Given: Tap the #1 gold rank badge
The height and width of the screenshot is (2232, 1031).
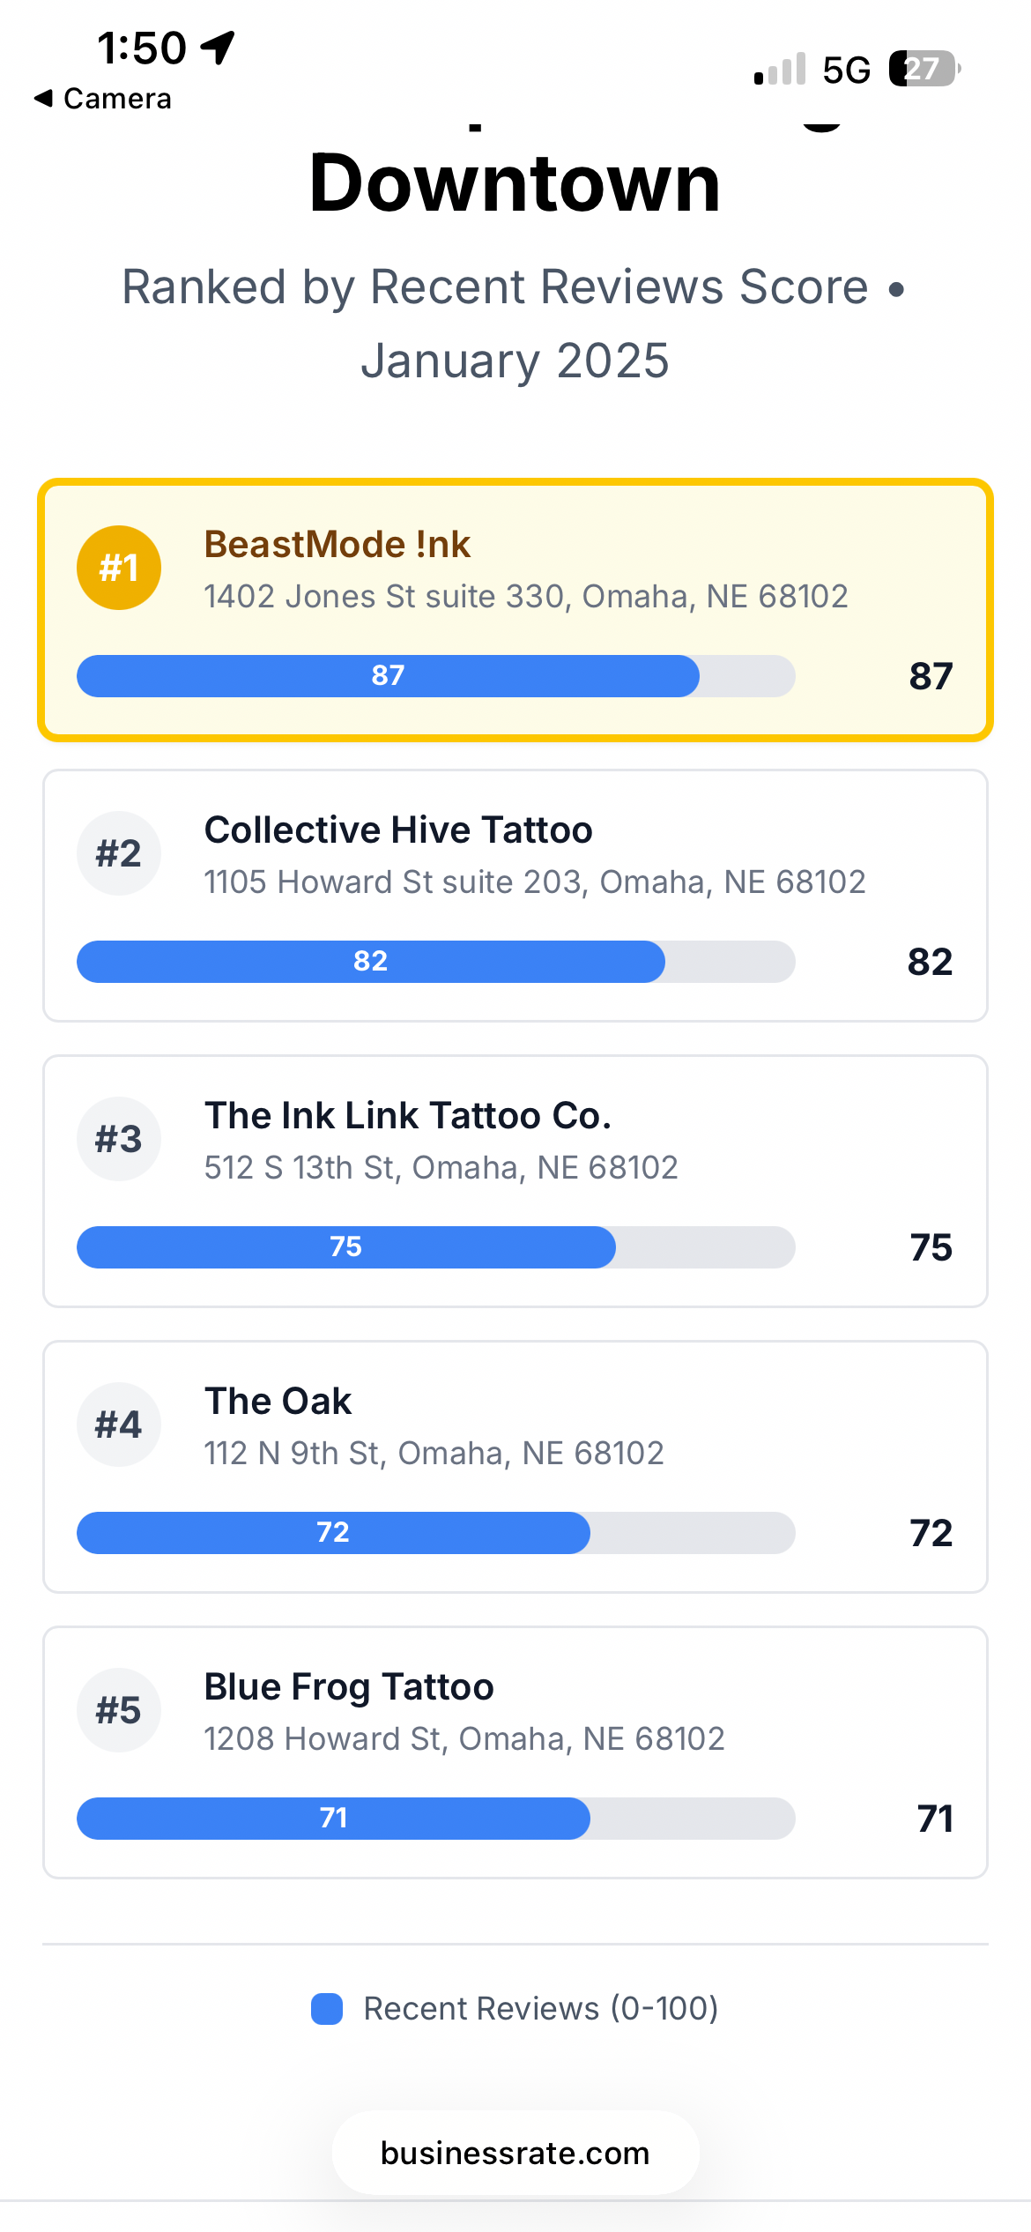Looking at the screenshot, I should [x=119, y=568].
